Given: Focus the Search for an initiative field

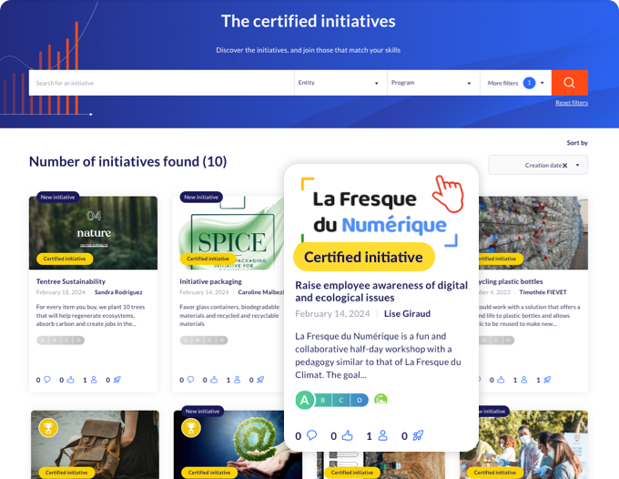Looking at the screenshot, I should [x=161, y=83].
